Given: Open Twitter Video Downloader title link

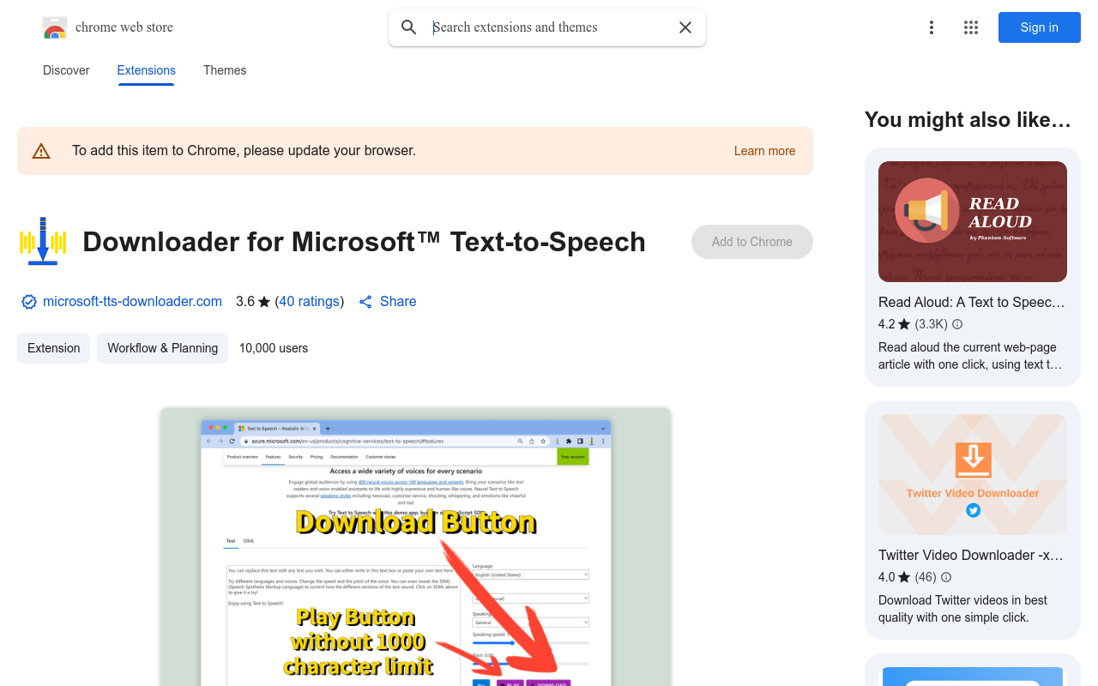Looking at the screenshot, I should (971, 556).
